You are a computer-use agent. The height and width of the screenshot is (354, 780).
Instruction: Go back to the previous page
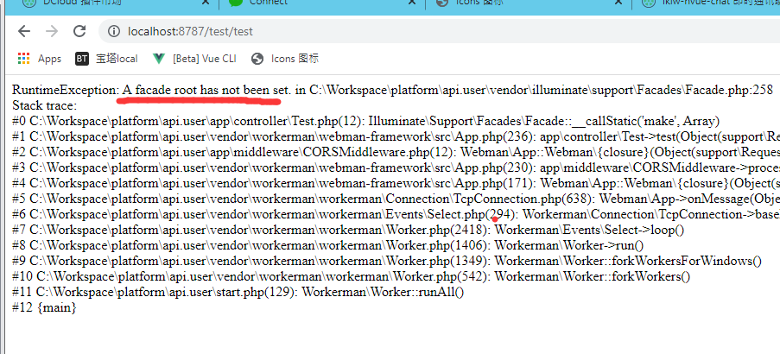coord(24,31)
